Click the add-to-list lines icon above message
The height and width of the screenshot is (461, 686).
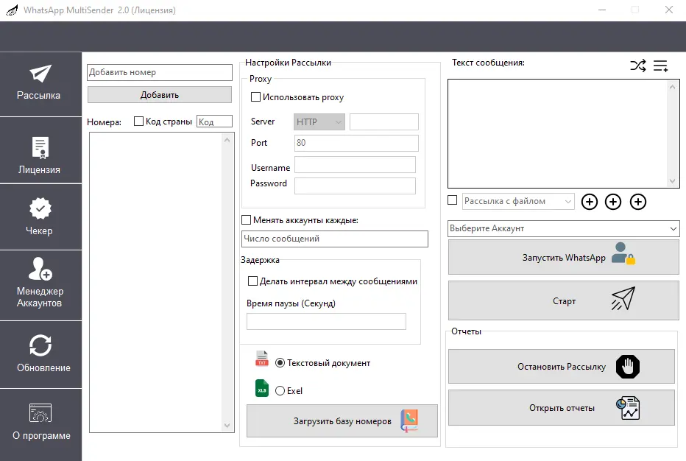tap(661, 66)
